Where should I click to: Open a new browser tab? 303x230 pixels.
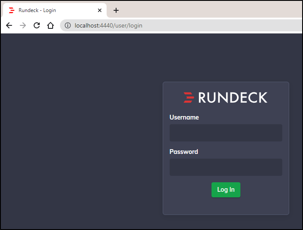point(116,10)
